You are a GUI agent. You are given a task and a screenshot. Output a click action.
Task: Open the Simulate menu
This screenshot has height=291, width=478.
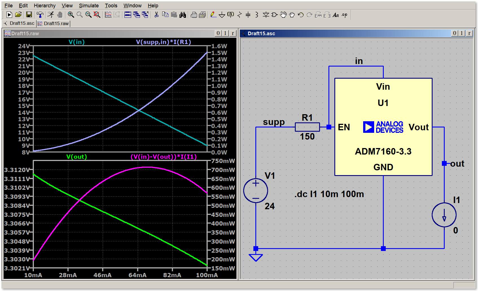pos(89,6)
